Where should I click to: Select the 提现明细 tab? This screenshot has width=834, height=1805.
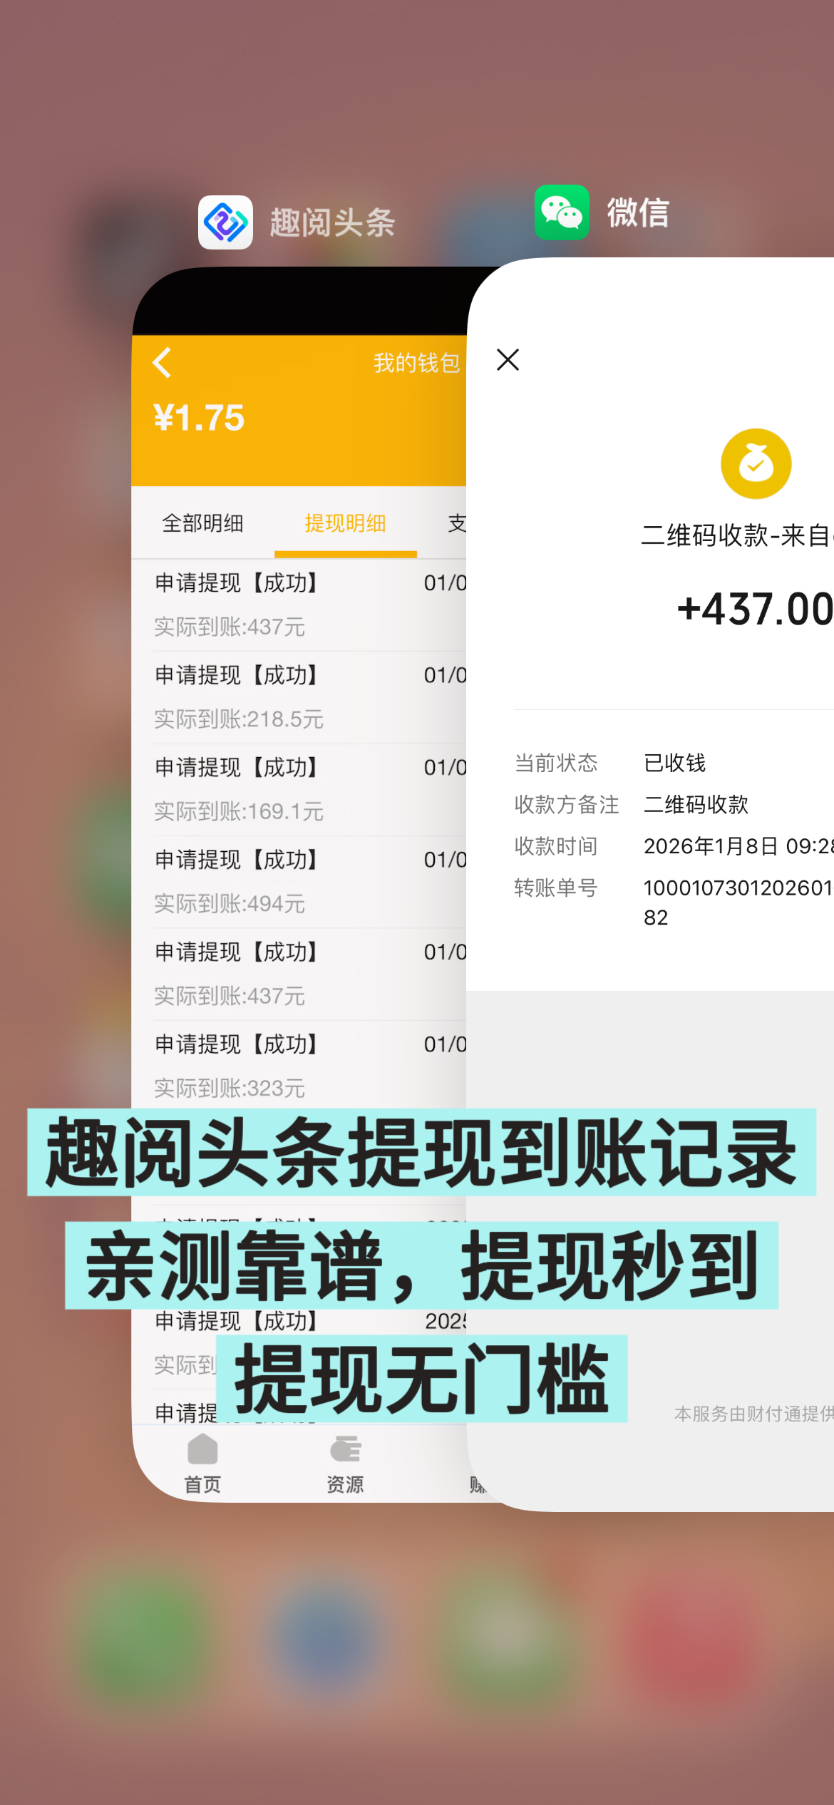tap(345, 523)
